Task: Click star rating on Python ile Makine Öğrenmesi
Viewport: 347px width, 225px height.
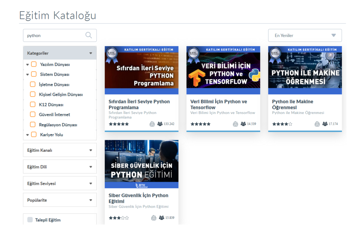Action: tap(282, 124)
